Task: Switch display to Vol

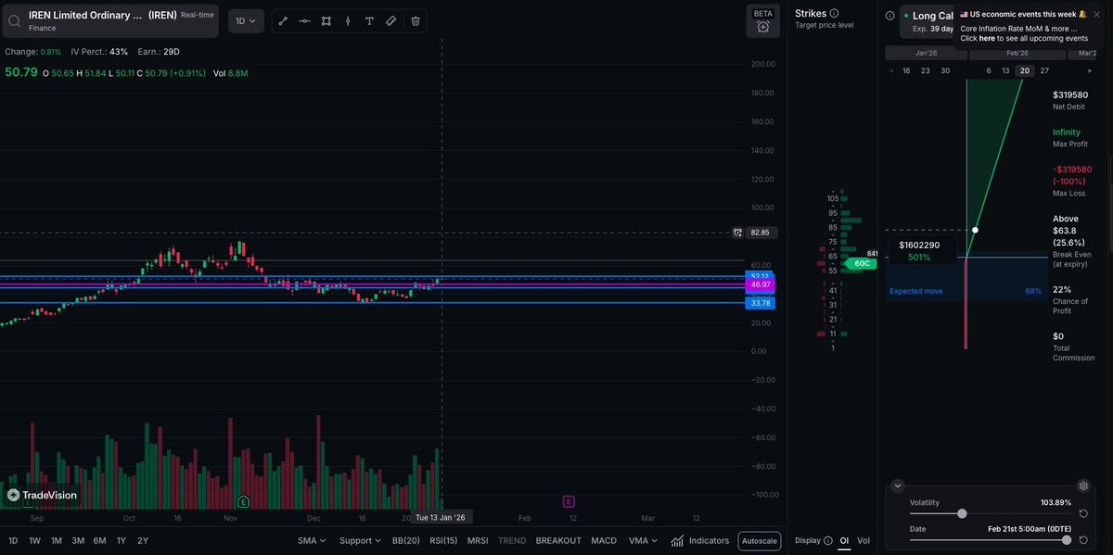Action: 864,540
